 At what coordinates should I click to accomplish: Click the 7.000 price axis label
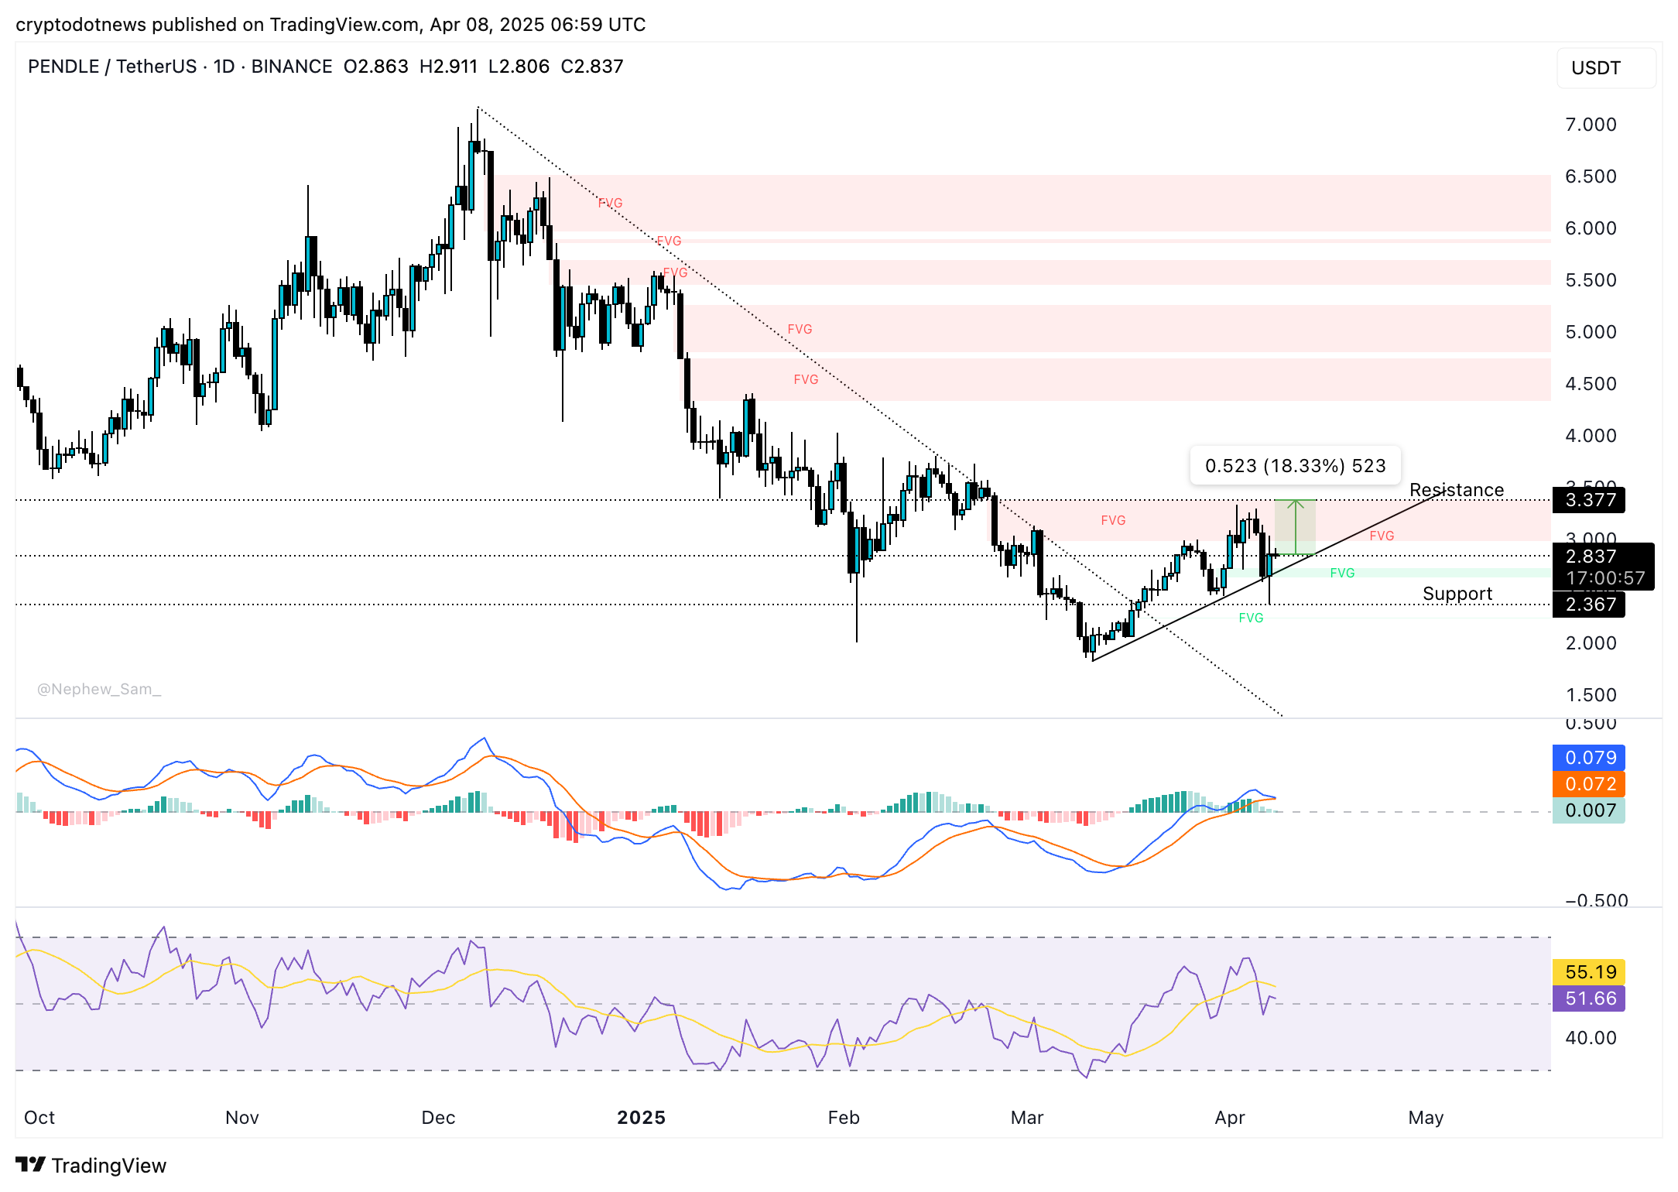[x=1590, y=125]
